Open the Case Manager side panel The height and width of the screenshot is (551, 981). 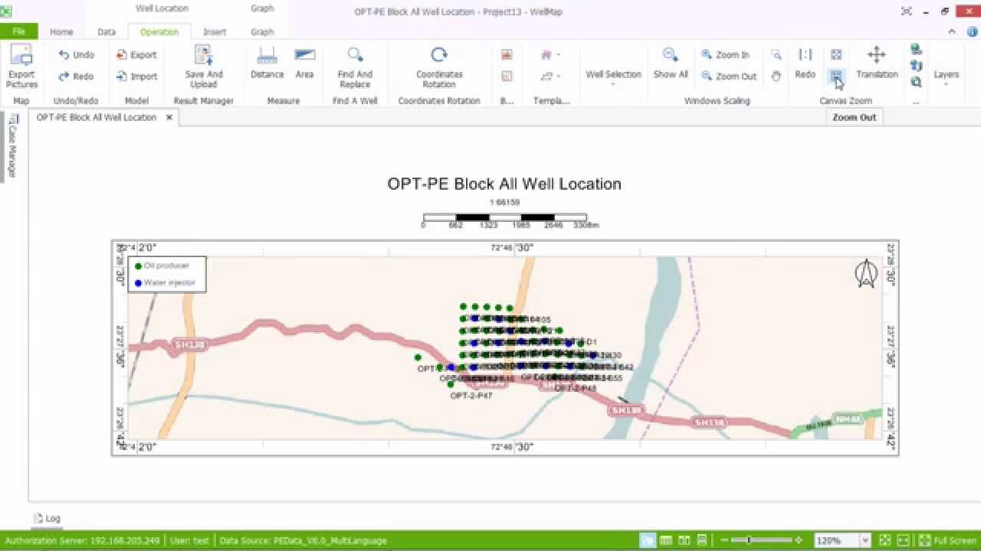click(12, 145)
